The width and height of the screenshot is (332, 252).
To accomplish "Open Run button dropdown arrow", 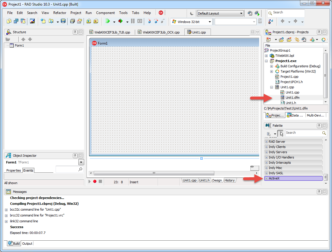I will tap(114, 22).
